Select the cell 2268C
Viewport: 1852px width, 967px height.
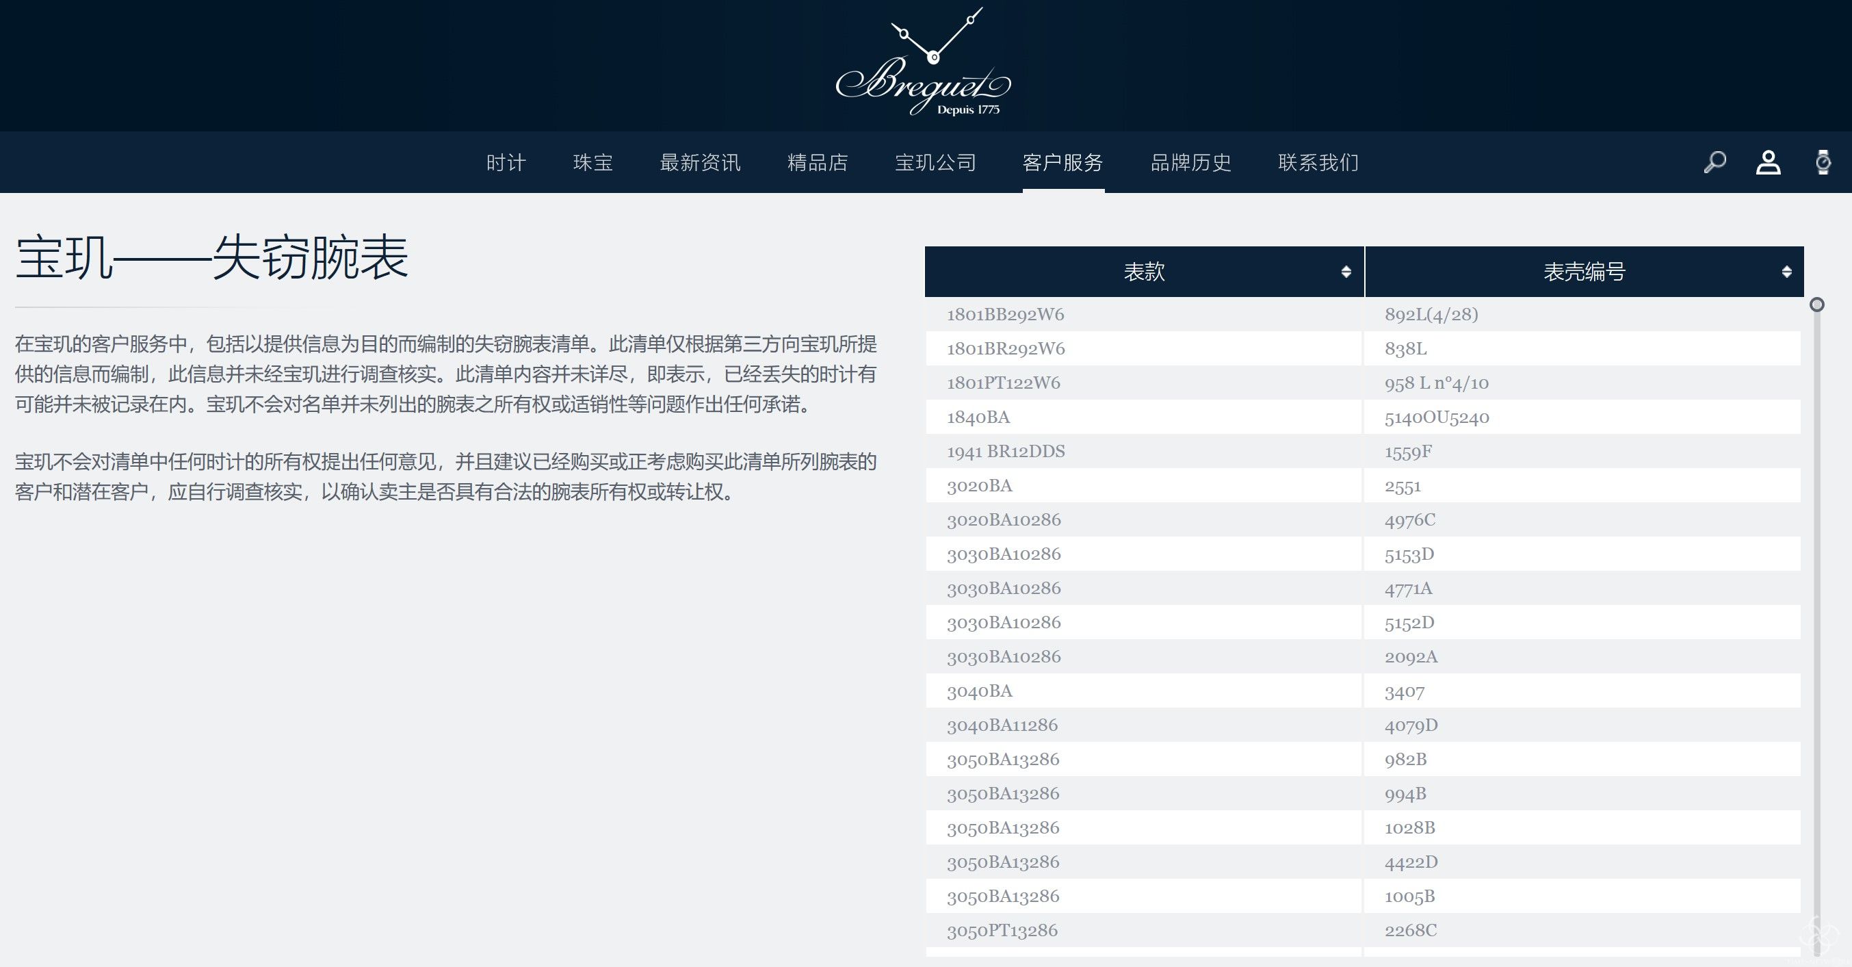click(x=1582, y=930)
